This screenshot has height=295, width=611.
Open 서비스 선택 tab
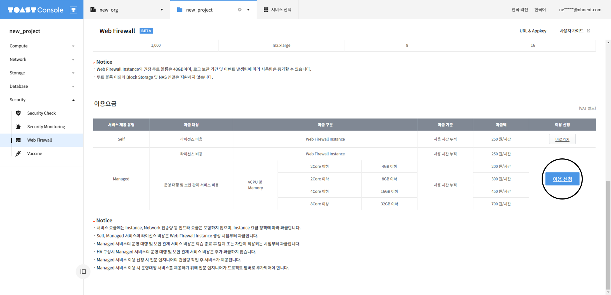[x=278, y=10]
